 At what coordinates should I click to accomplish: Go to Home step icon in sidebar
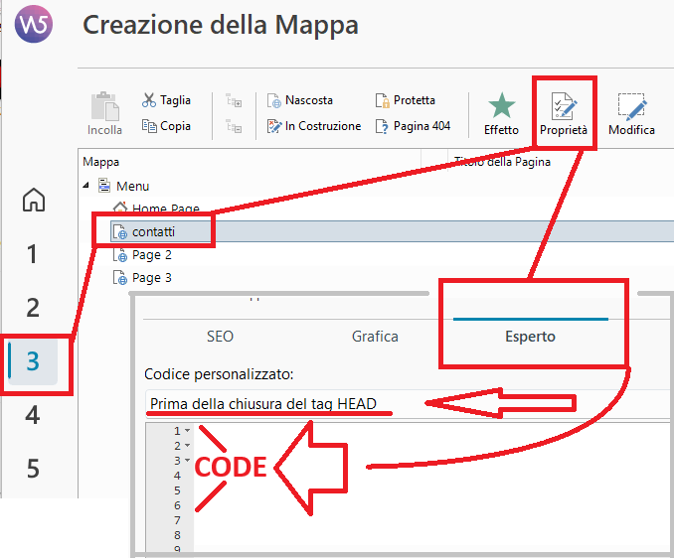coord(34,200)
